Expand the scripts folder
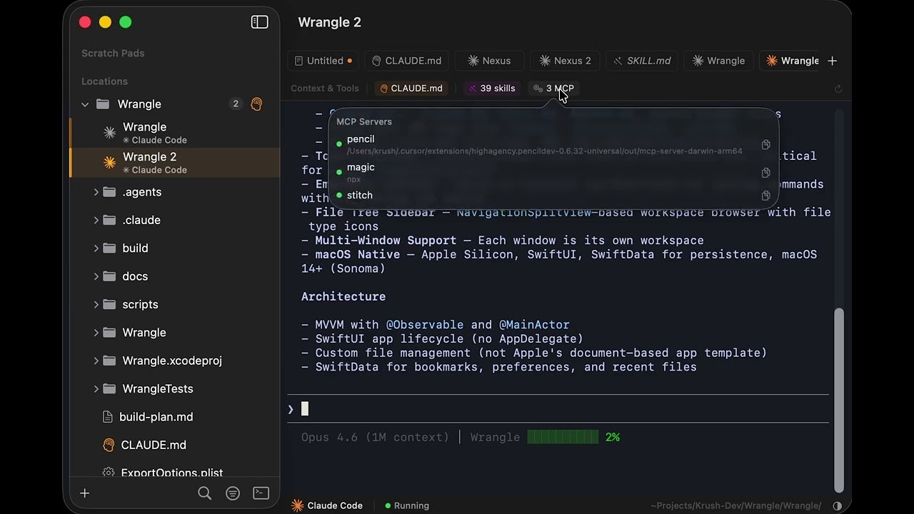 click(x=96, y=304)
